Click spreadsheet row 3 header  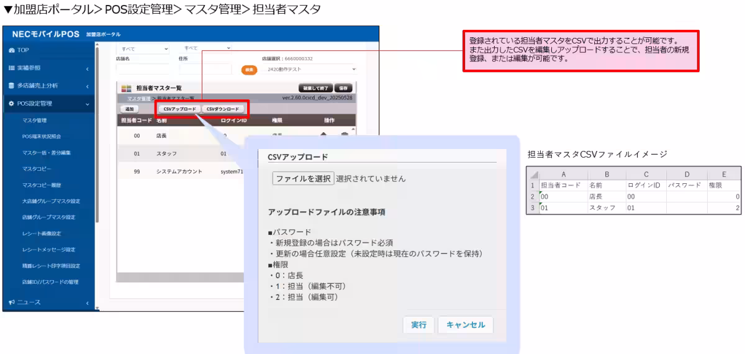pyautogui.click(x=533, y=207)
